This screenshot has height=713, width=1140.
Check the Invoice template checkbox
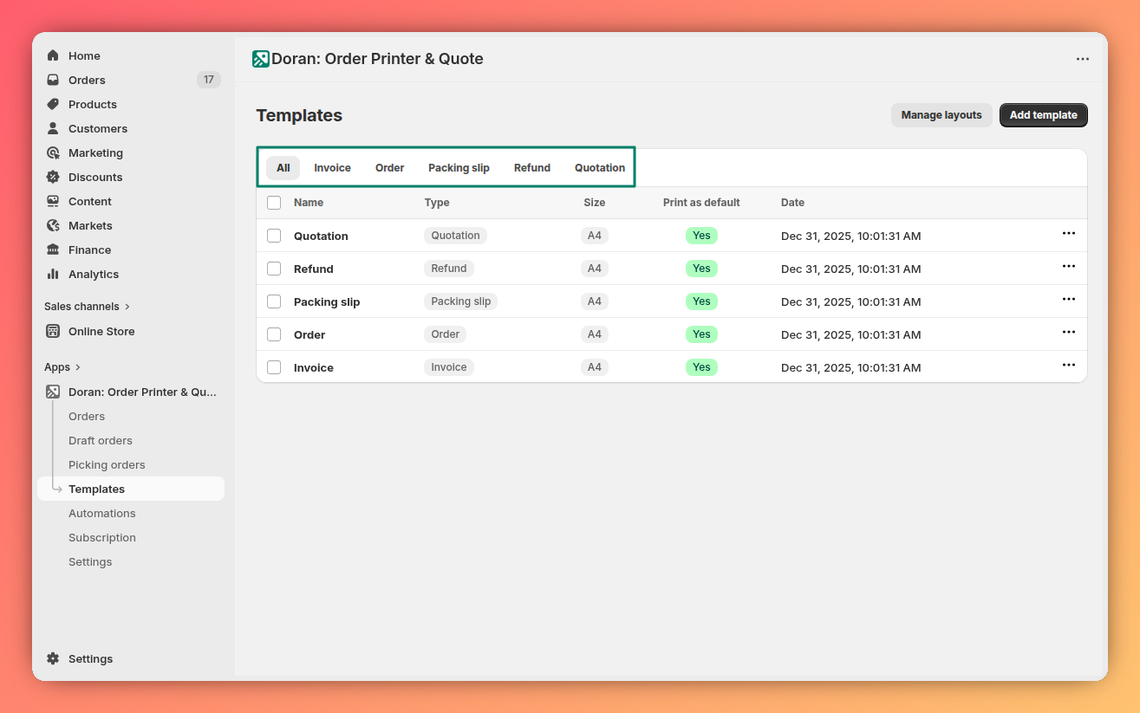(x=274, y=367)
